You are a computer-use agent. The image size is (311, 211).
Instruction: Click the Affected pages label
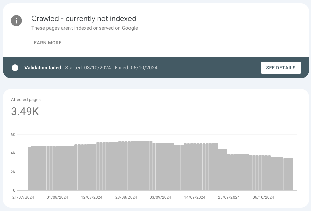(x=26, y=99)
